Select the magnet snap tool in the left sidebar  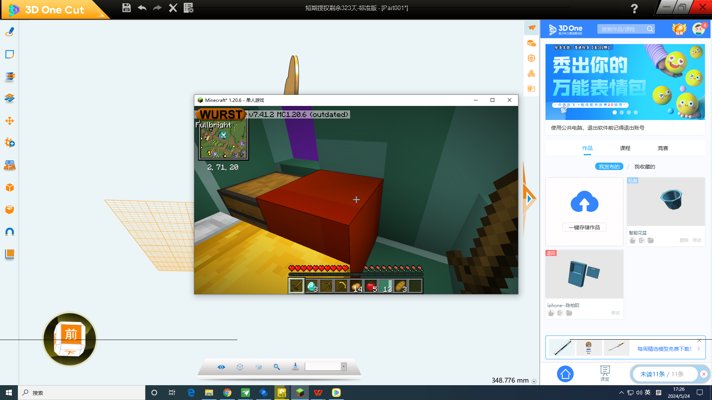coord(10,232)
